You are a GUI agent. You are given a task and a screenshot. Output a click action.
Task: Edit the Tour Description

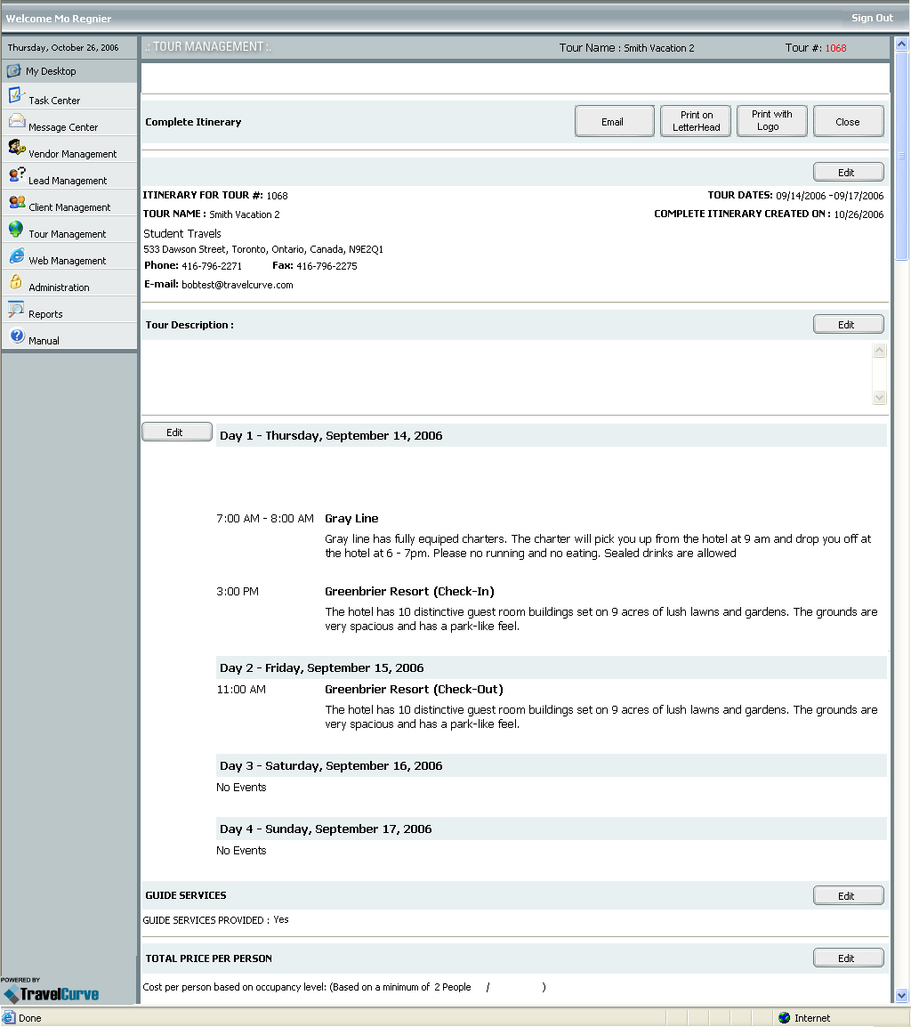(x=848, y=324)
